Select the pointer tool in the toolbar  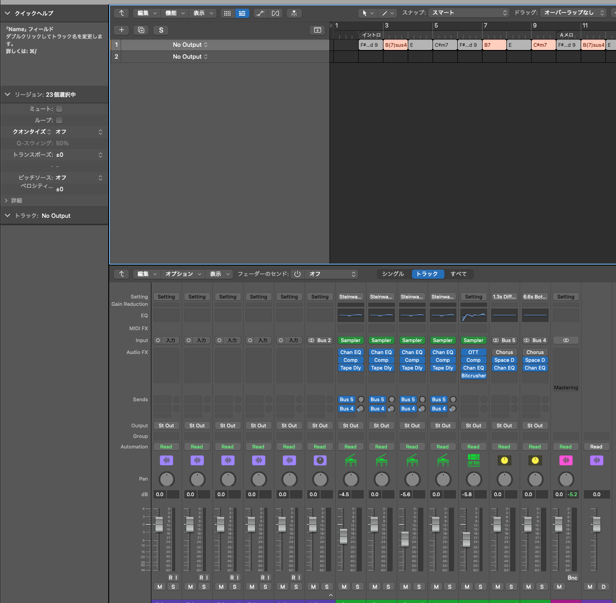[x=365, y=13]
